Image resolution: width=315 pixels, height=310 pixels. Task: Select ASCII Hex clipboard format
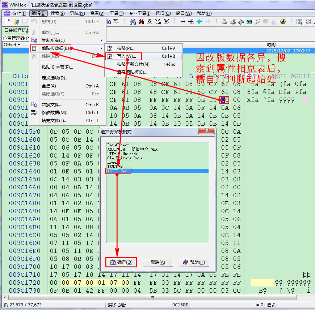pos(157,171)
